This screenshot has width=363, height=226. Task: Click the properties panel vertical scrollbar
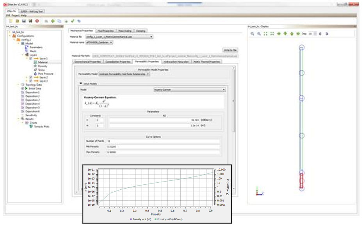click(x=234, y=101)
